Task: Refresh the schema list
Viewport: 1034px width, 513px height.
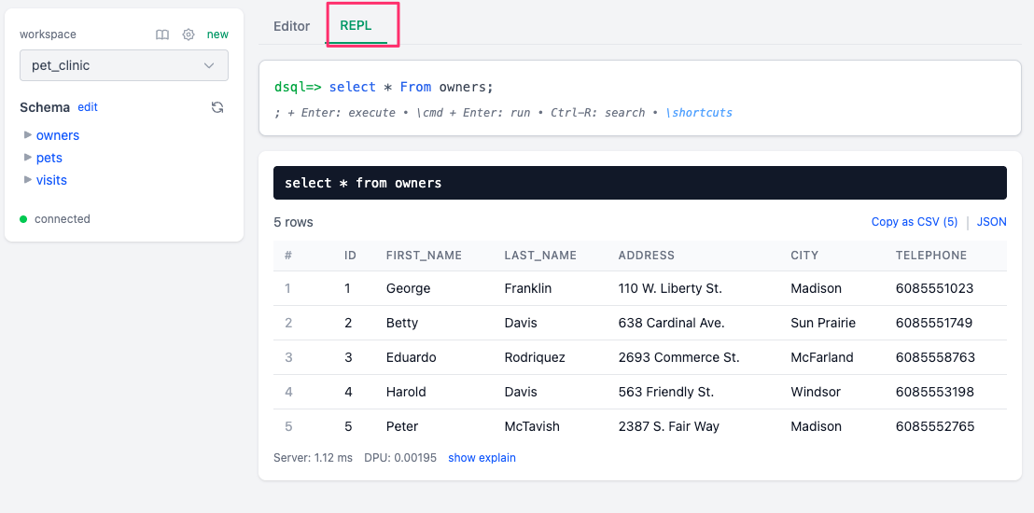Action: coord(217,107)
